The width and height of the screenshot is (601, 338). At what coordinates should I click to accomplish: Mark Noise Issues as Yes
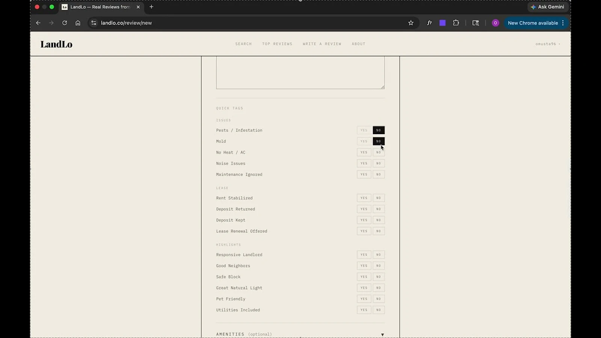(364, 163)
